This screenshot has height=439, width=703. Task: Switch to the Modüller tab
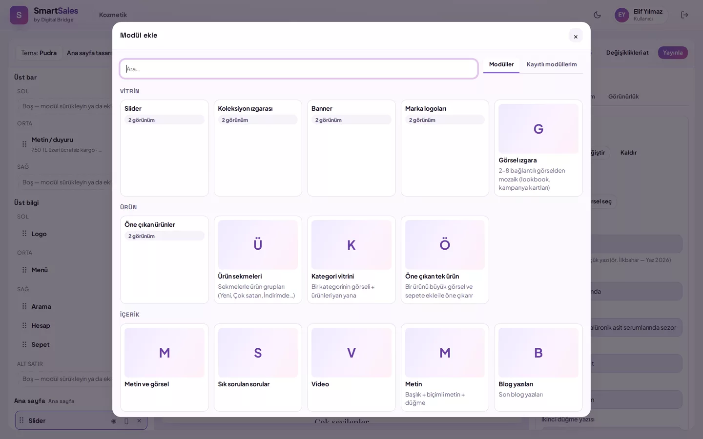click(501, 64)
